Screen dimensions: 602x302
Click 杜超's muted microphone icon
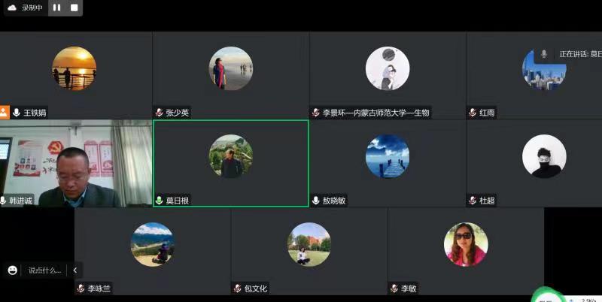[x=473, y=201]
